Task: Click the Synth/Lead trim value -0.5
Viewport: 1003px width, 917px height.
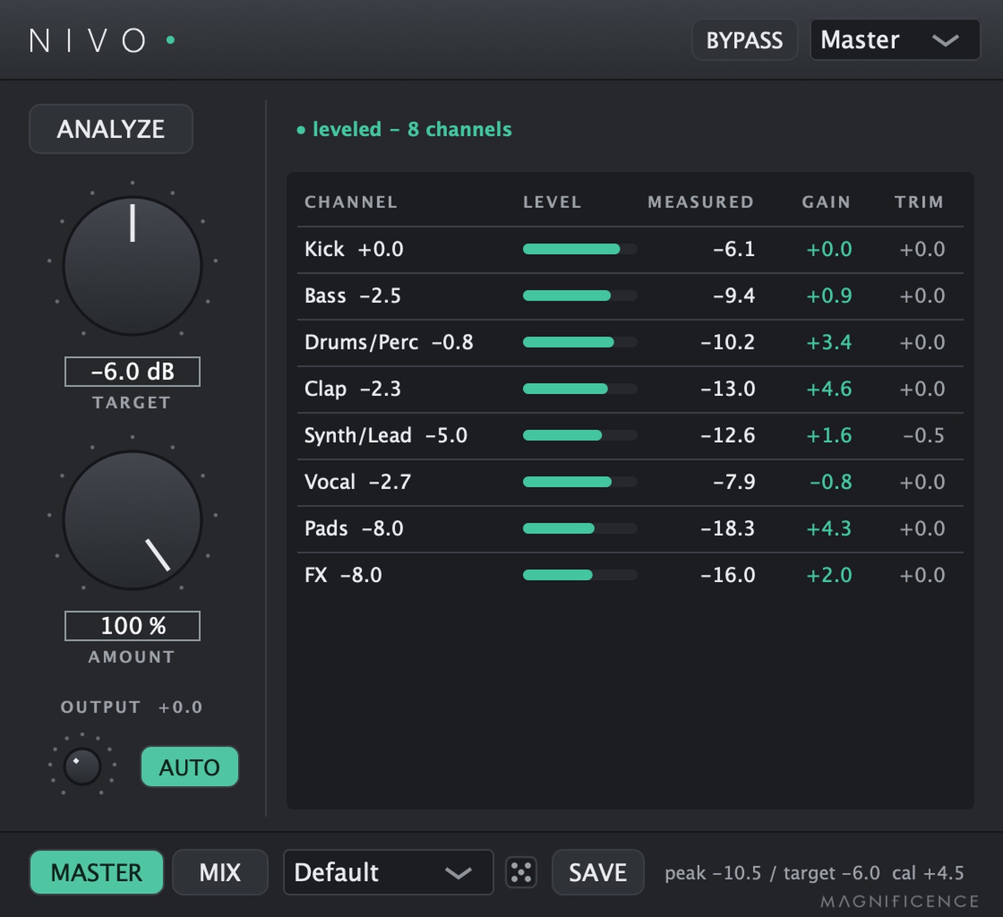Action: 923,435
